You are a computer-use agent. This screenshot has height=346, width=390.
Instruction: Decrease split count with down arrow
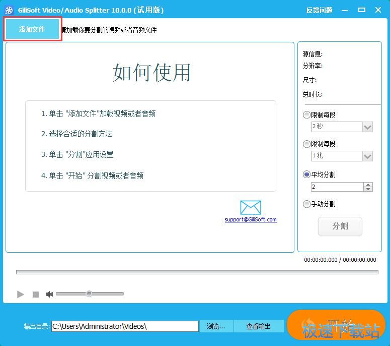point(368,189)
